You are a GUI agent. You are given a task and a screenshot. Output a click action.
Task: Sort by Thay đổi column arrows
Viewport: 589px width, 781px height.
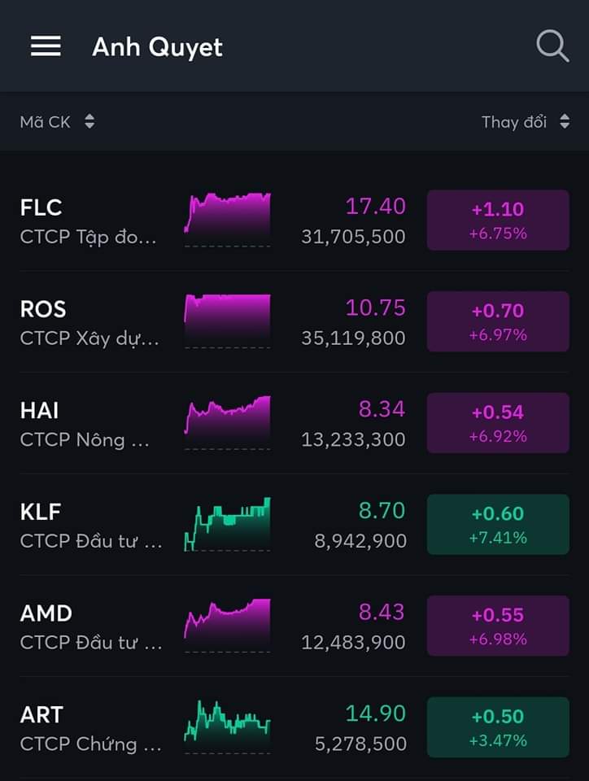(565, 122)
